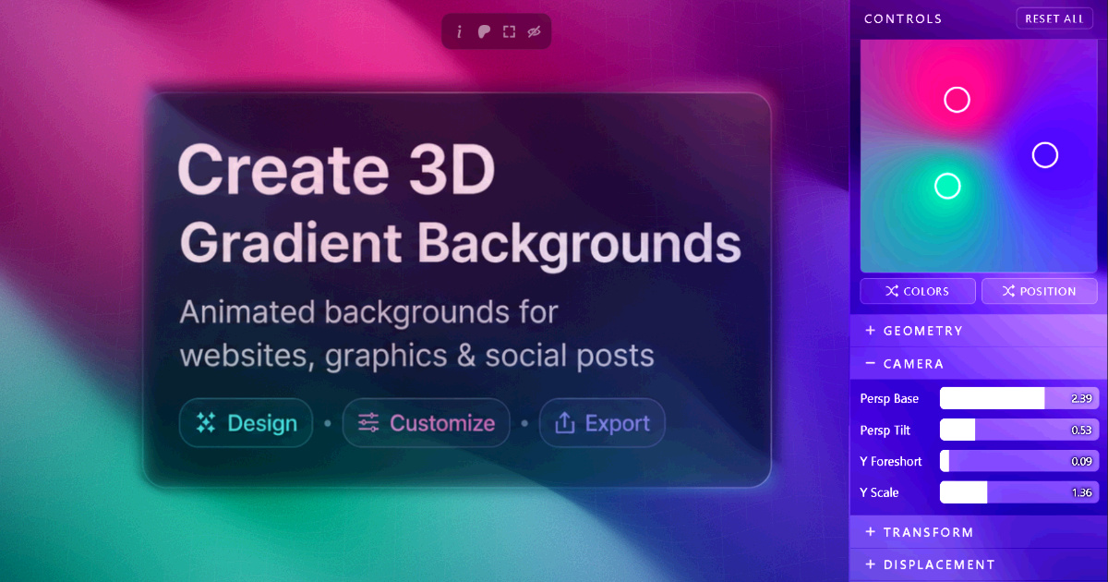
Task: Expand the Transform section
Action: click(x=979, y=532)
